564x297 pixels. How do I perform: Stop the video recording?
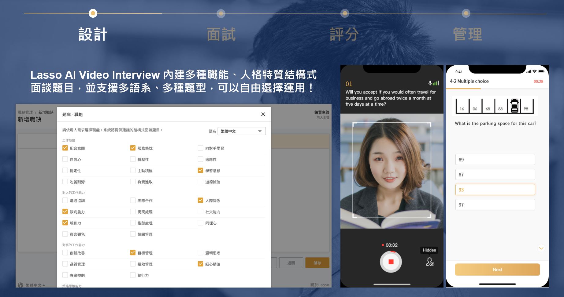pos(391,262)
